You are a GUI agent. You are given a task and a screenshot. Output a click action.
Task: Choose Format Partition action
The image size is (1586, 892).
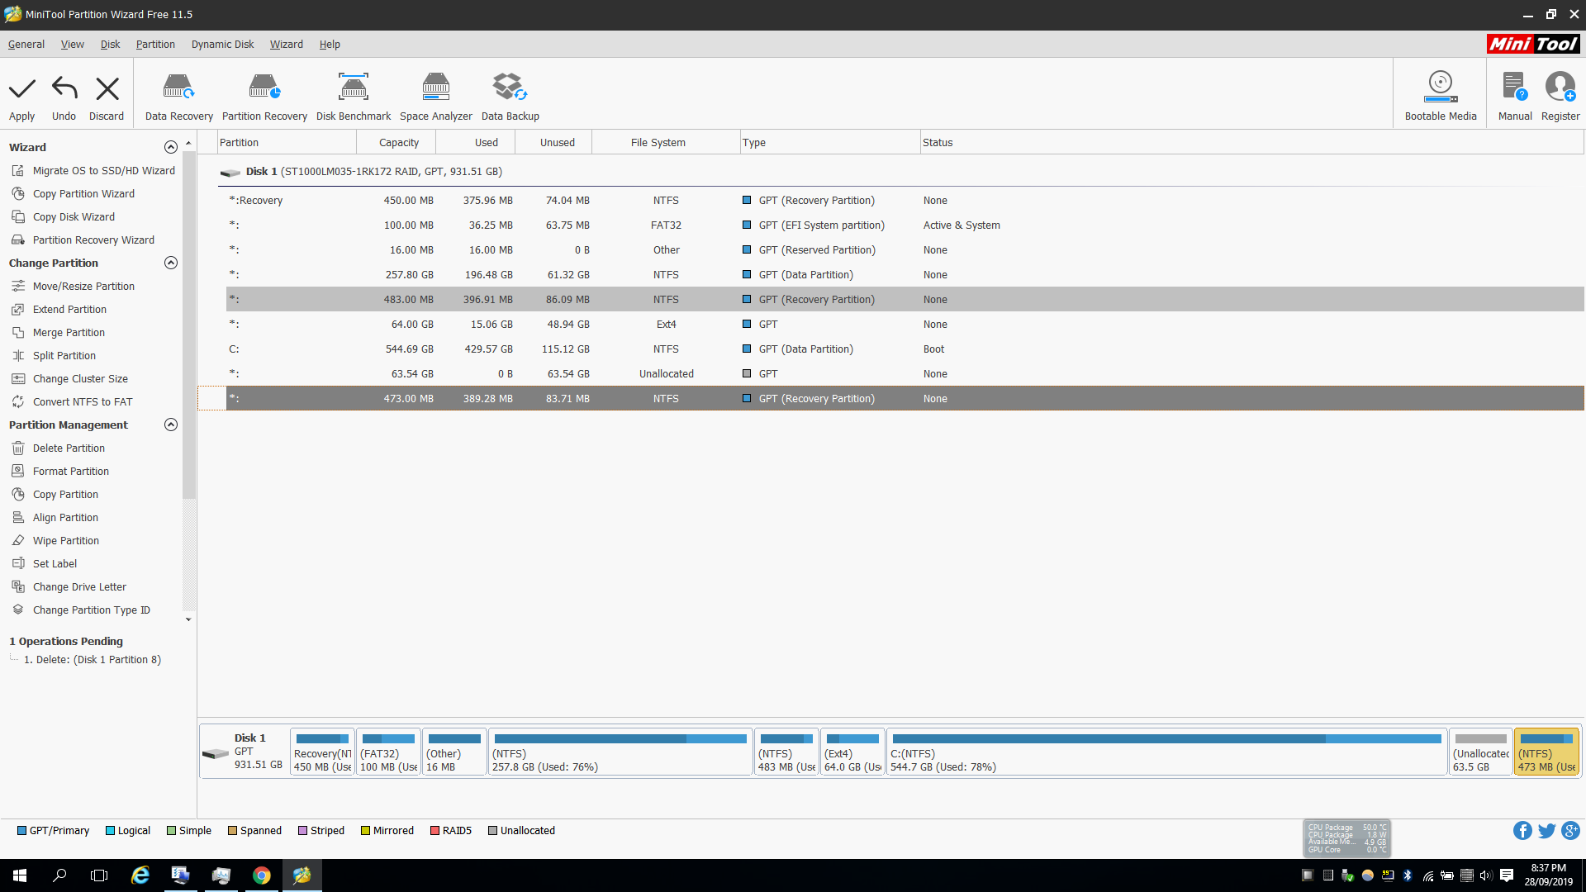click(61, 472)
